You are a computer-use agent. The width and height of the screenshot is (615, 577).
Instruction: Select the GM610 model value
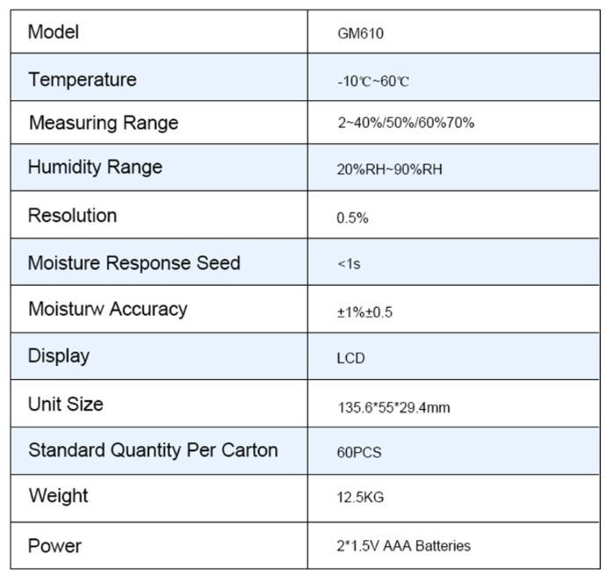[361, 35]
